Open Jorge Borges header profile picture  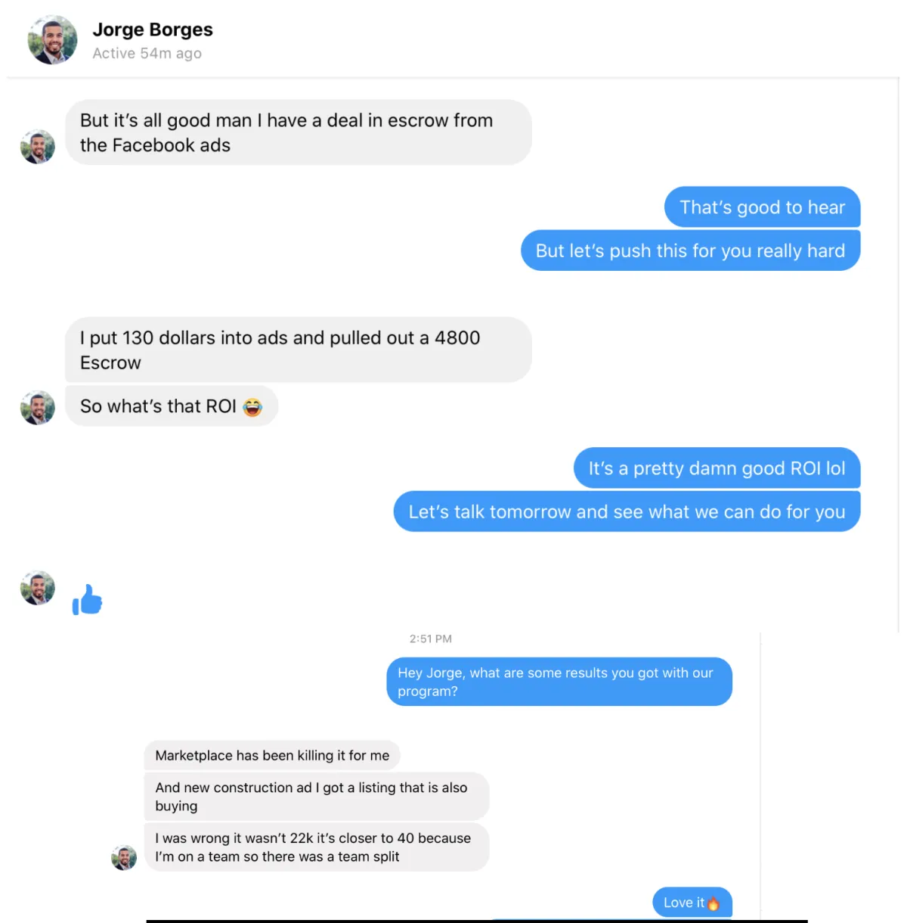point(52,40)
